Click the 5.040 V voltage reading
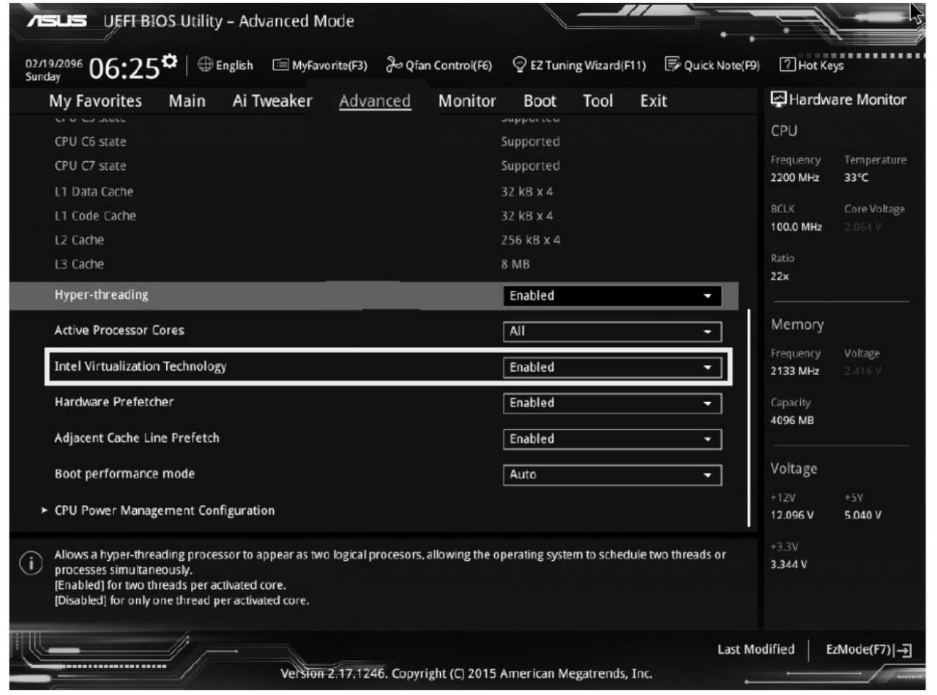This screenshot has width=937, height=695. coord(863,516)
